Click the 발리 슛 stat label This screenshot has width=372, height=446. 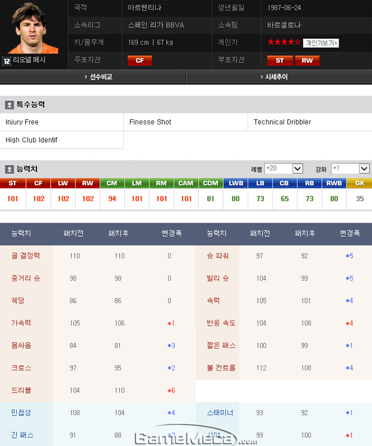click(217, 278)
